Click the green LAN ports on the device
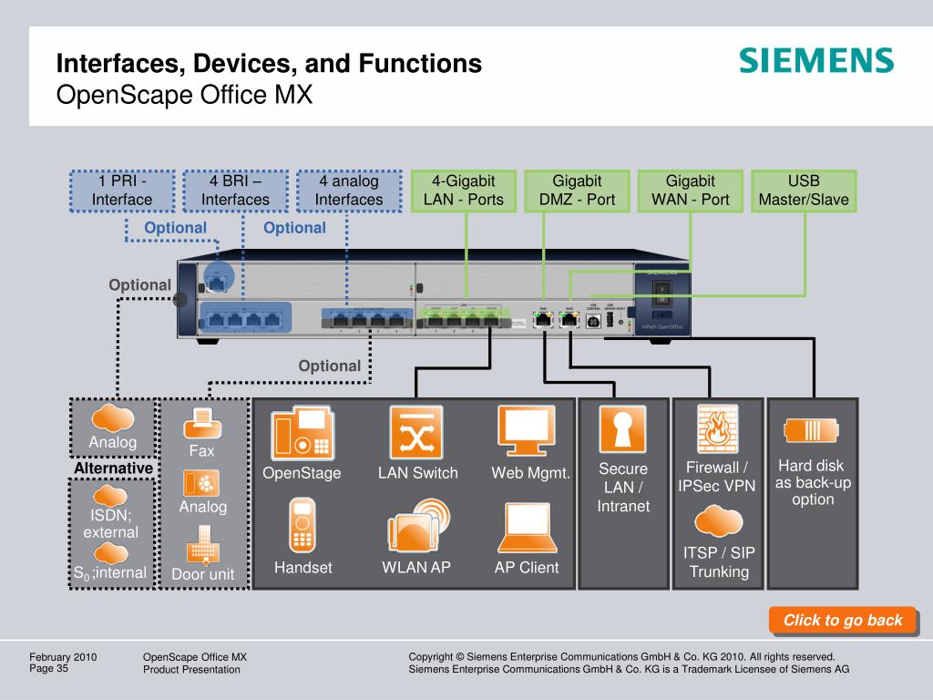 (464, 317)
